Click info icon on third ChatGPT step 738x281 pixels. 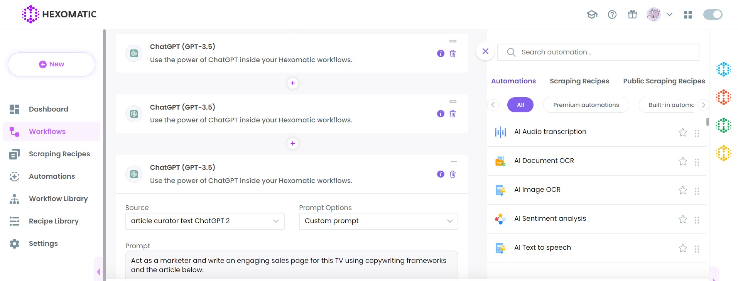coord(441,174)
